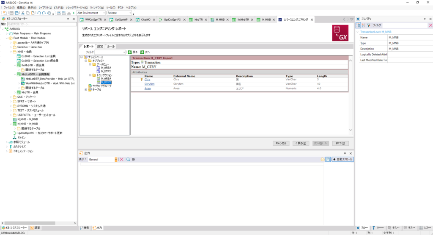This screenshot has width=433, height=235.
Task: Click the キャンセル button
Action: (x=281, y=143)
